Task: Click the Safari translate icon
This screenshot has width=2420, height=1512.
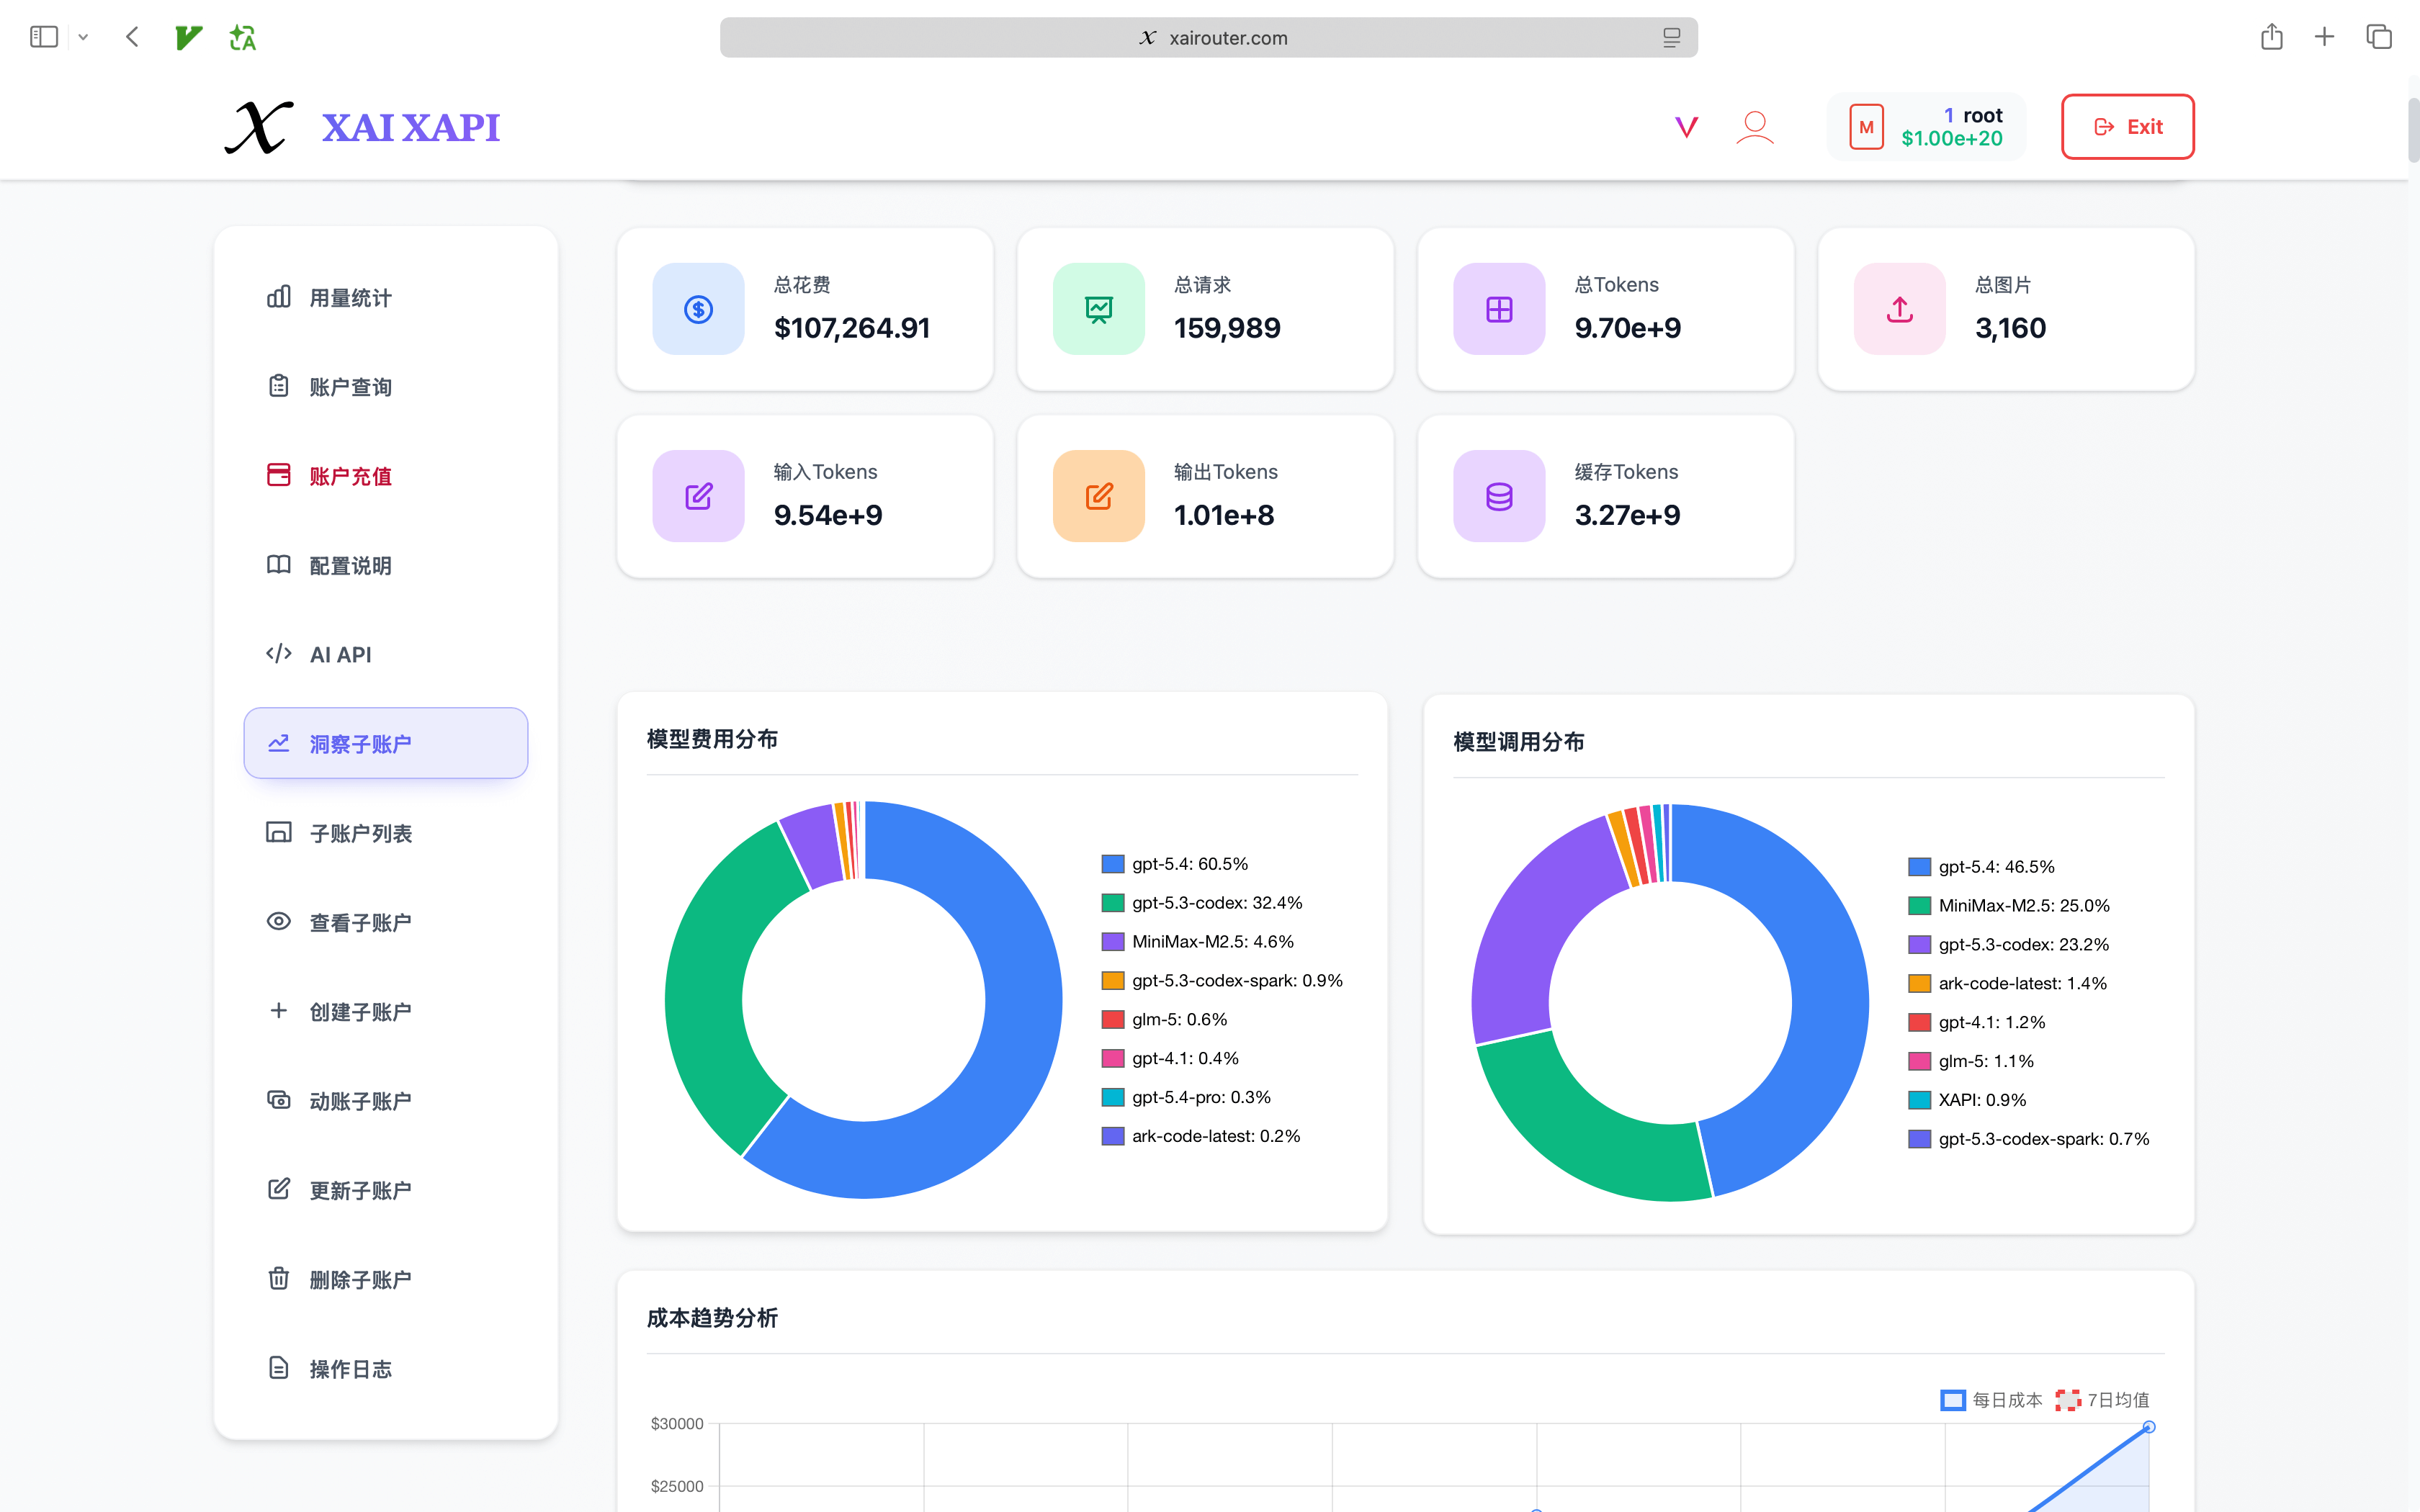Action: click(x=242, y=38)
